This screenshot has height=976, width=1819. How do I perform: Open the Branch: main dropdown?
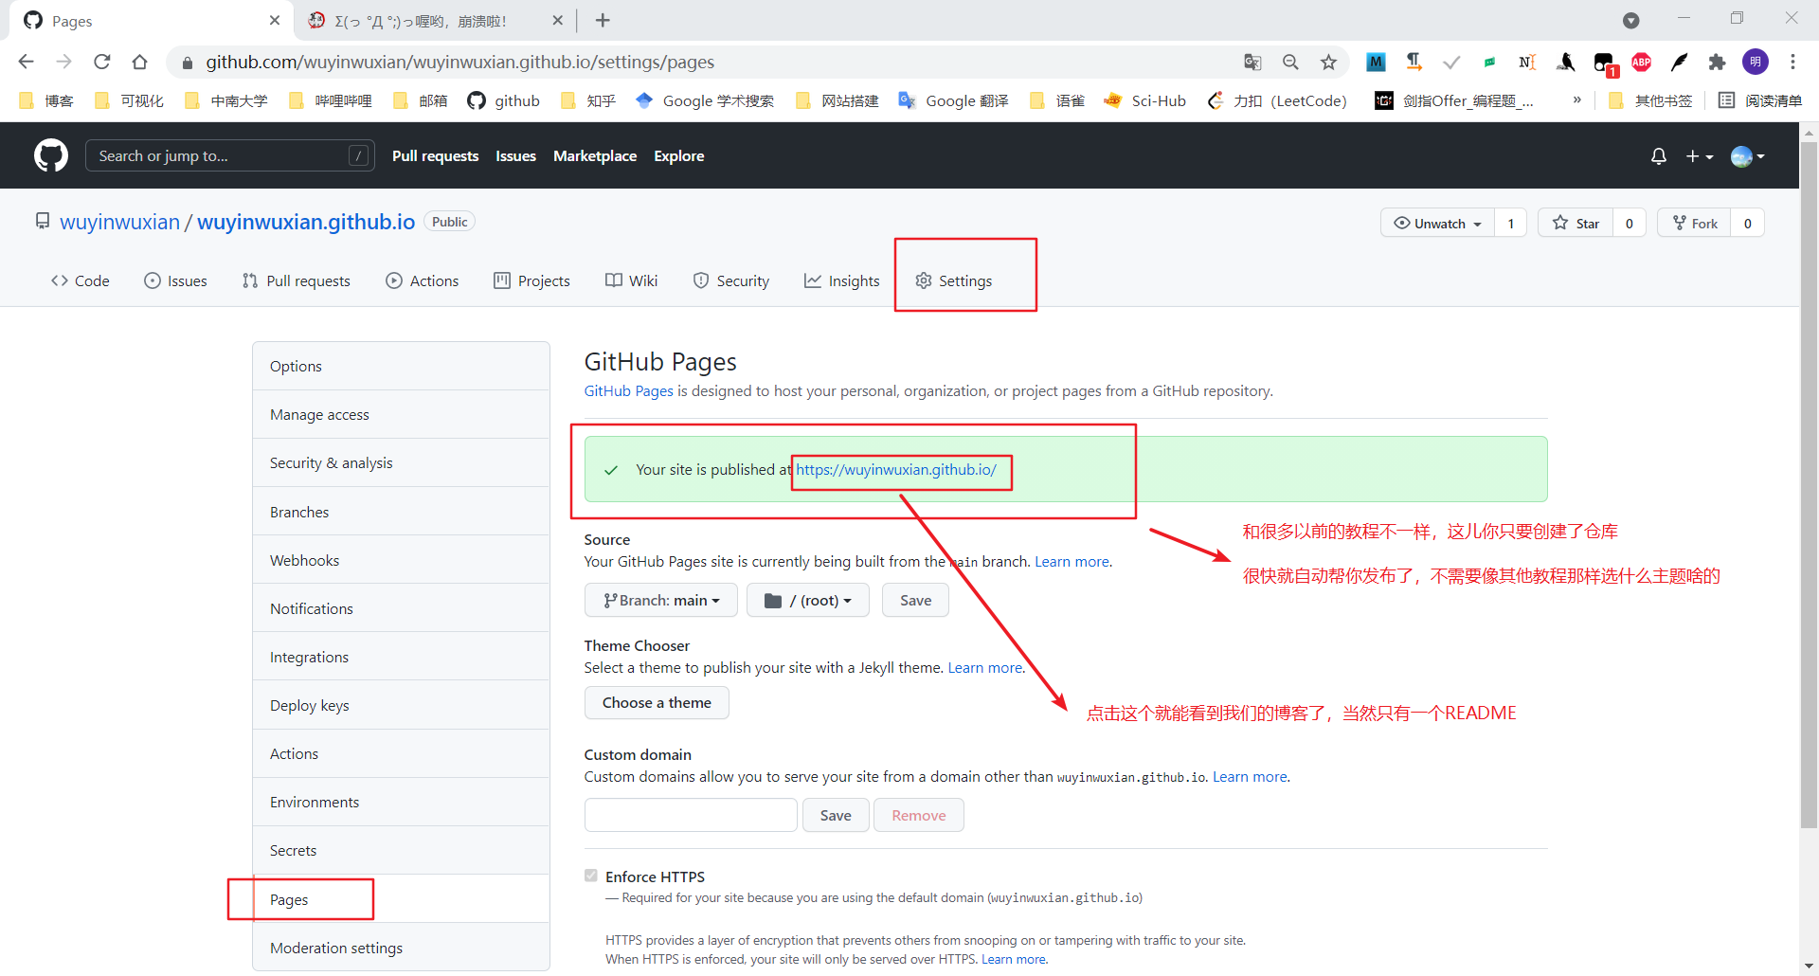(x=661, y=600)
